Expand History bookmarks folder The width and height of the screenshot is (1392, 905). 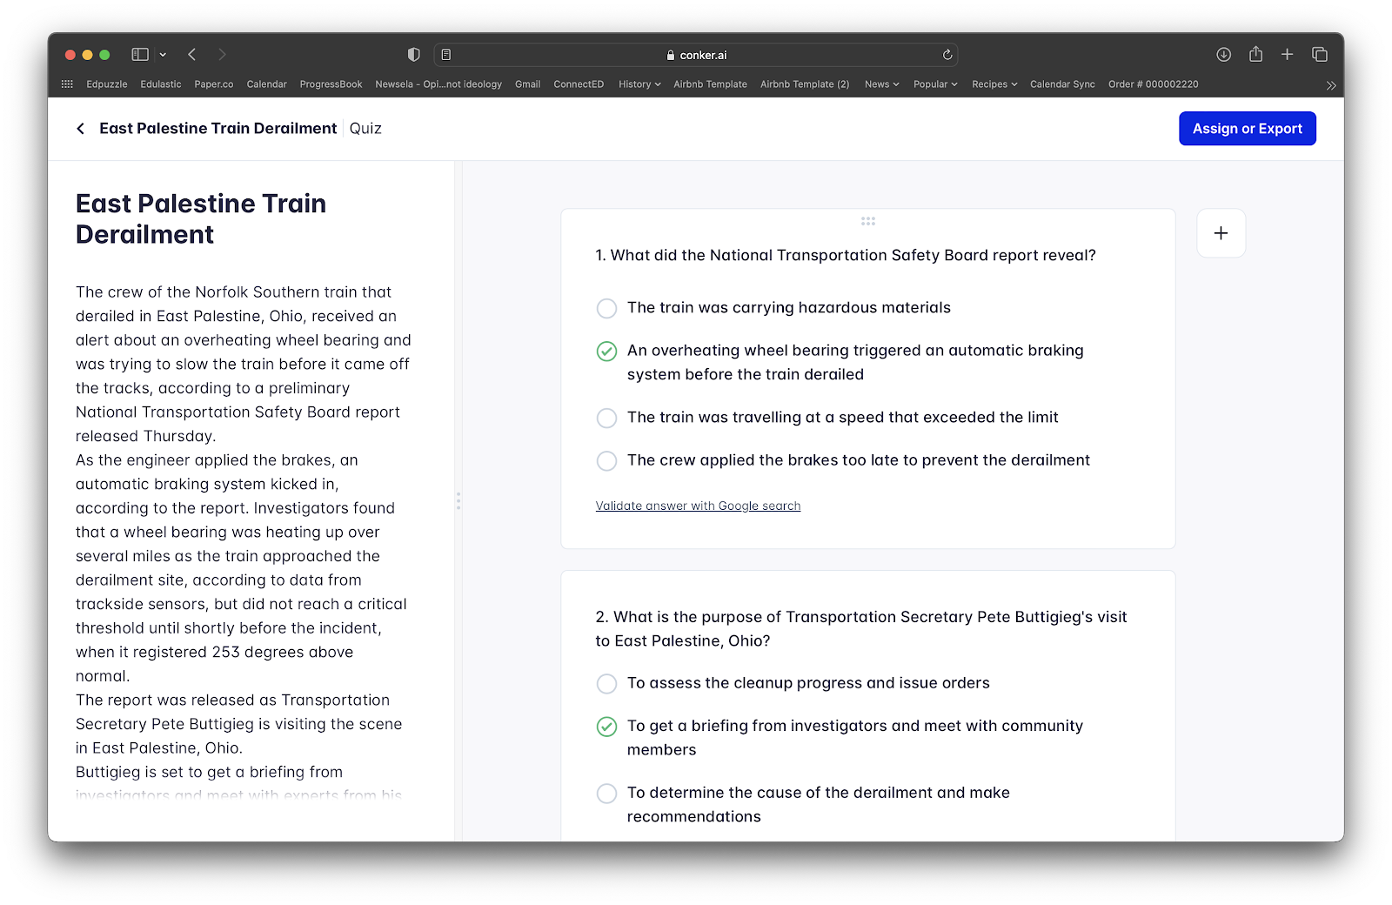[x=639, y=84]
